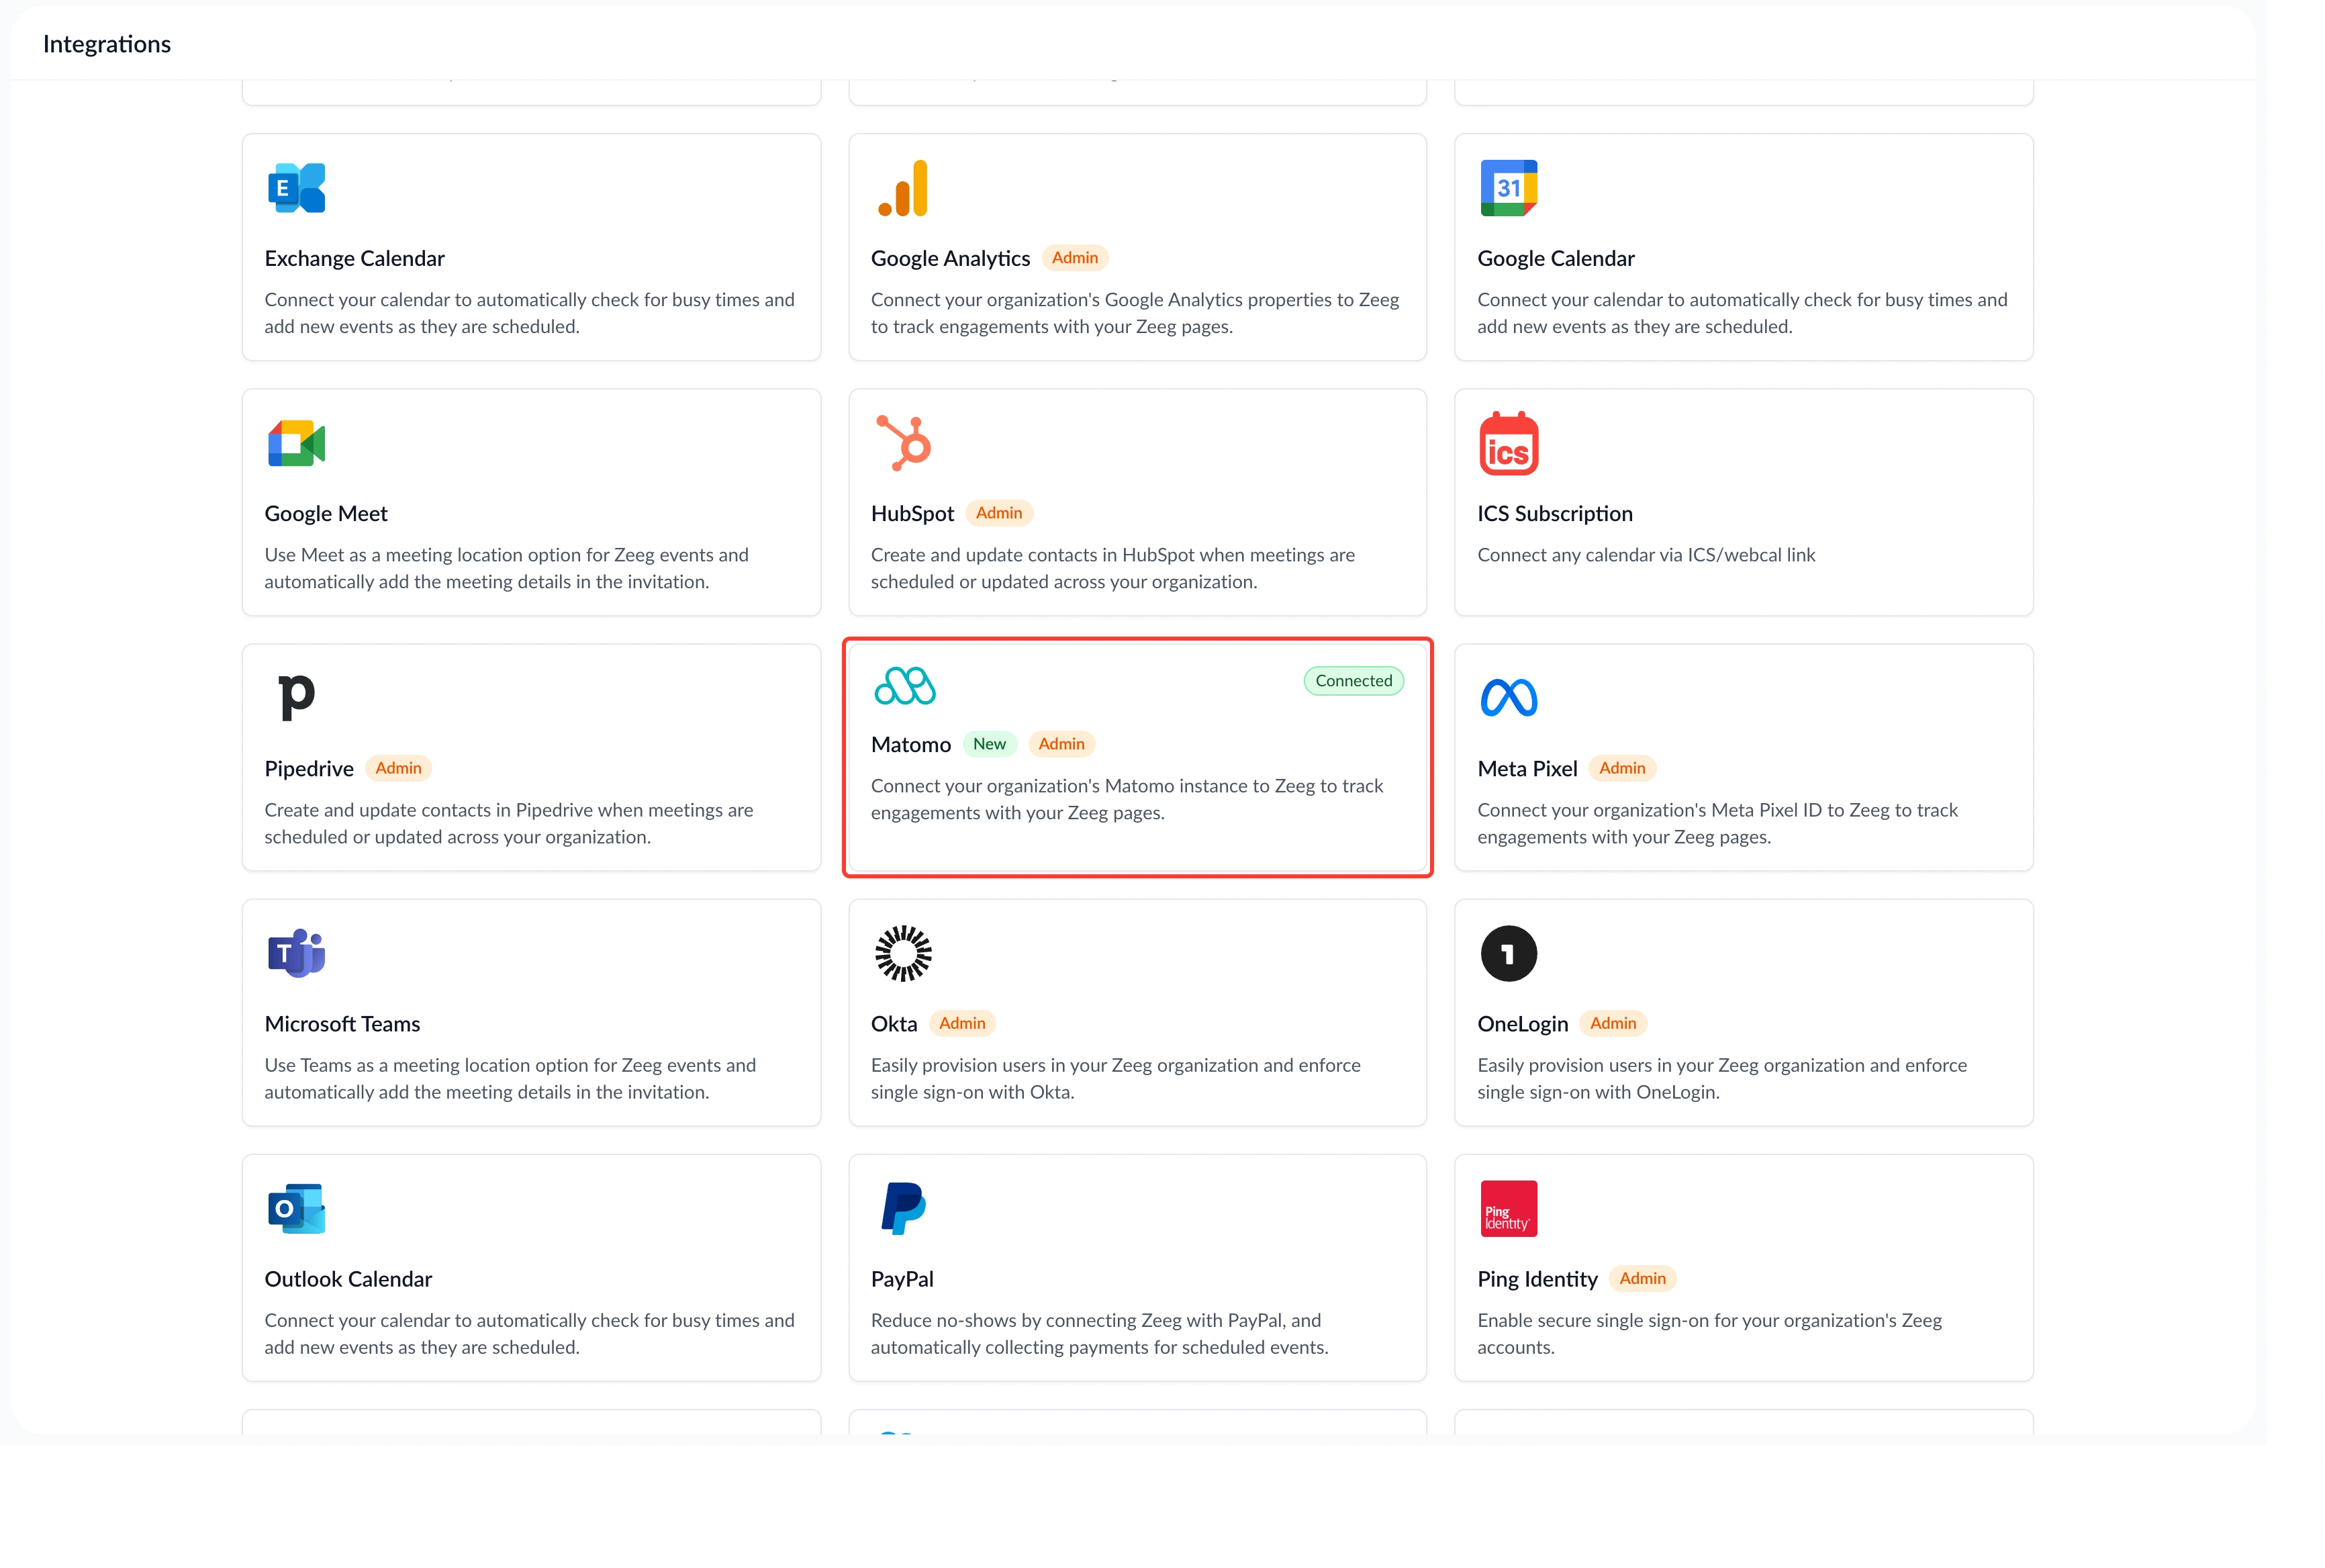Click the Google Analytics bar chart icon

902,188
